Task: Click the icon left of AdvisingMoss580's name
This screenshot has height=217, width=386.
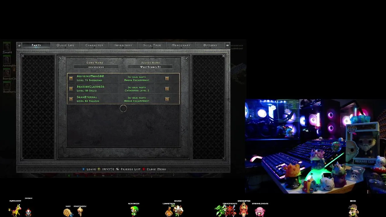Action: point(71,78)
